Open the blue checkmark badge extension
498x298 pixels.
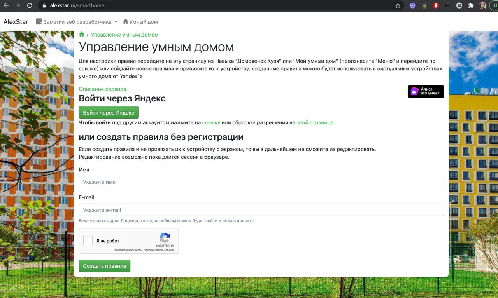(413, 6)
